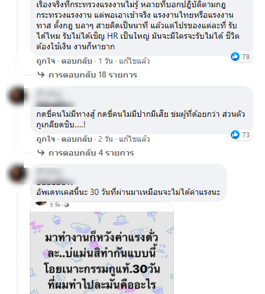Reply to the first comment via ตอบกลับ
Screen dimensions: 265x294
click(77, 61)
